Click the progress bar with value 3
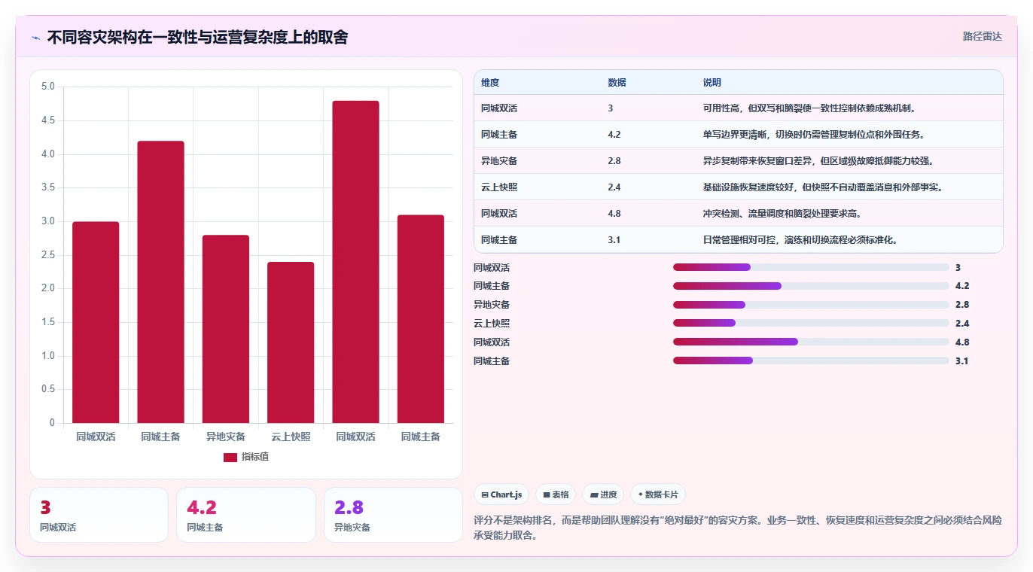 point(811,267)
